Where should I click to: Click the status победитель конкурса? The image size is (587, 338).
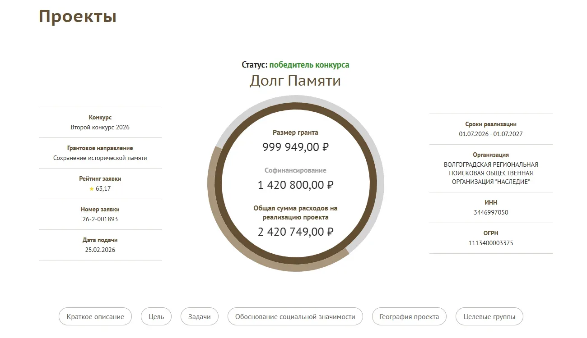pos(309,65)
